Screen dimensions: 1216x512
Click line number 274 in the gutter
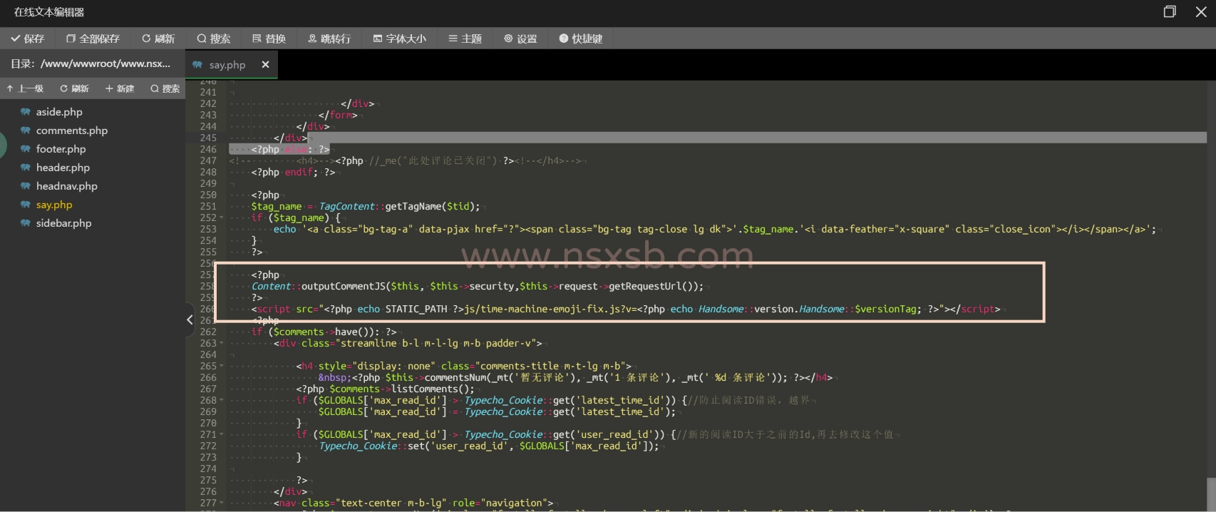click(x=208, y=469)
